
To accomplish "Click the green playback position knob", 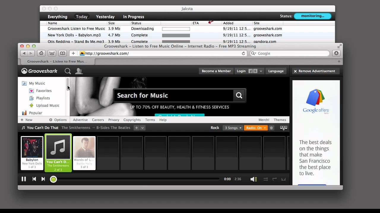I will point(53,179).
